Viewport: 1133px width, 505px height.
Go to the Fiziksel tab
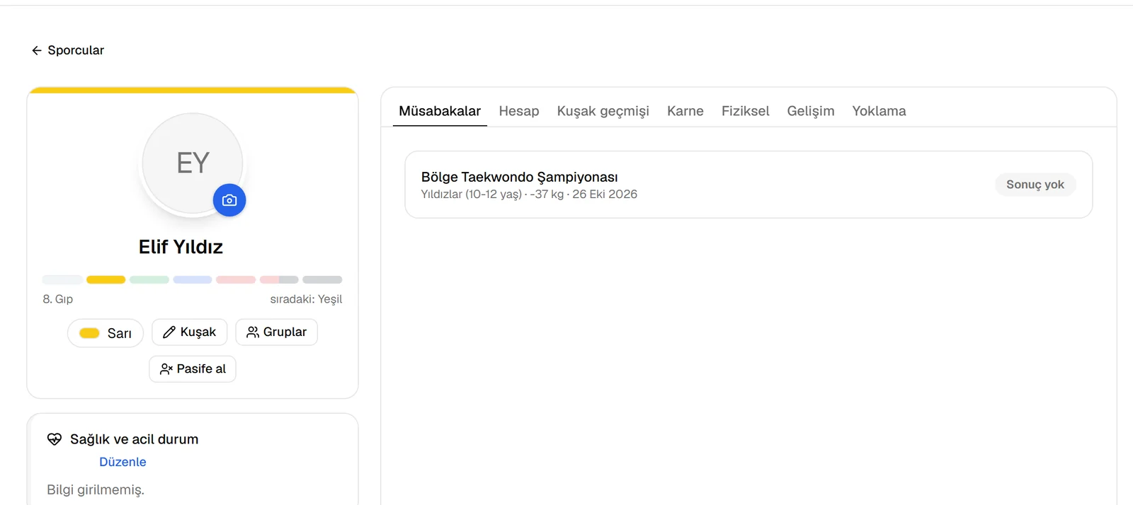pos(745,111)
